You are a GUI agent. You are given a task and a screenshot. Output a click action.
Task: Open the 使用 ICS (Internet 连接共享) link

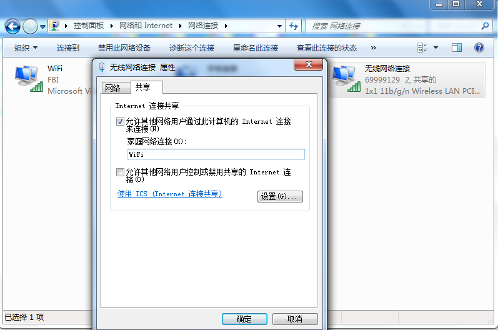tap(169, 194)
